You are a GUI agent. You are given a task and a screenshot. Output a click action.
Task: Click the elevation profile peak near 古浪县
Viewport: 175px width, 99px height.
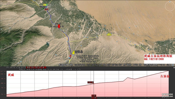click(128, 78)
